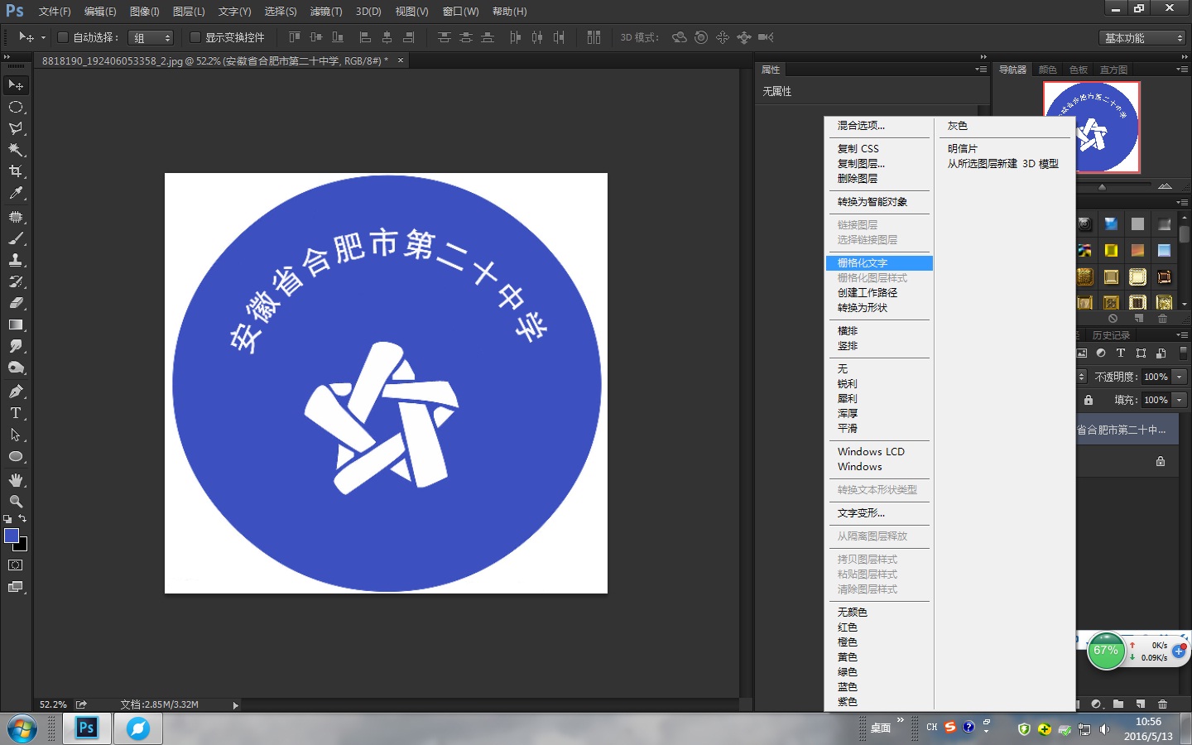Select the Eyedropper tool
This screenshot has height=745, width=1192.
pyautogui.click(x=16, y=193)
